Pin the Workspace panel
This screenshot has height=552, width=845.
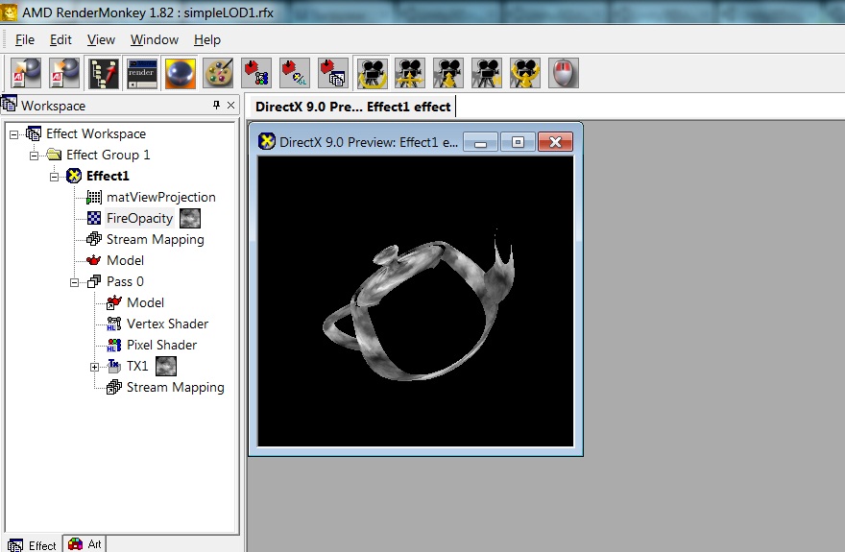(x=217, y=105)
